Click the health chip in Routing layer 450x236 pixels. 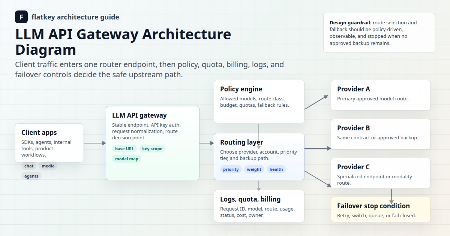pos(276,169)
